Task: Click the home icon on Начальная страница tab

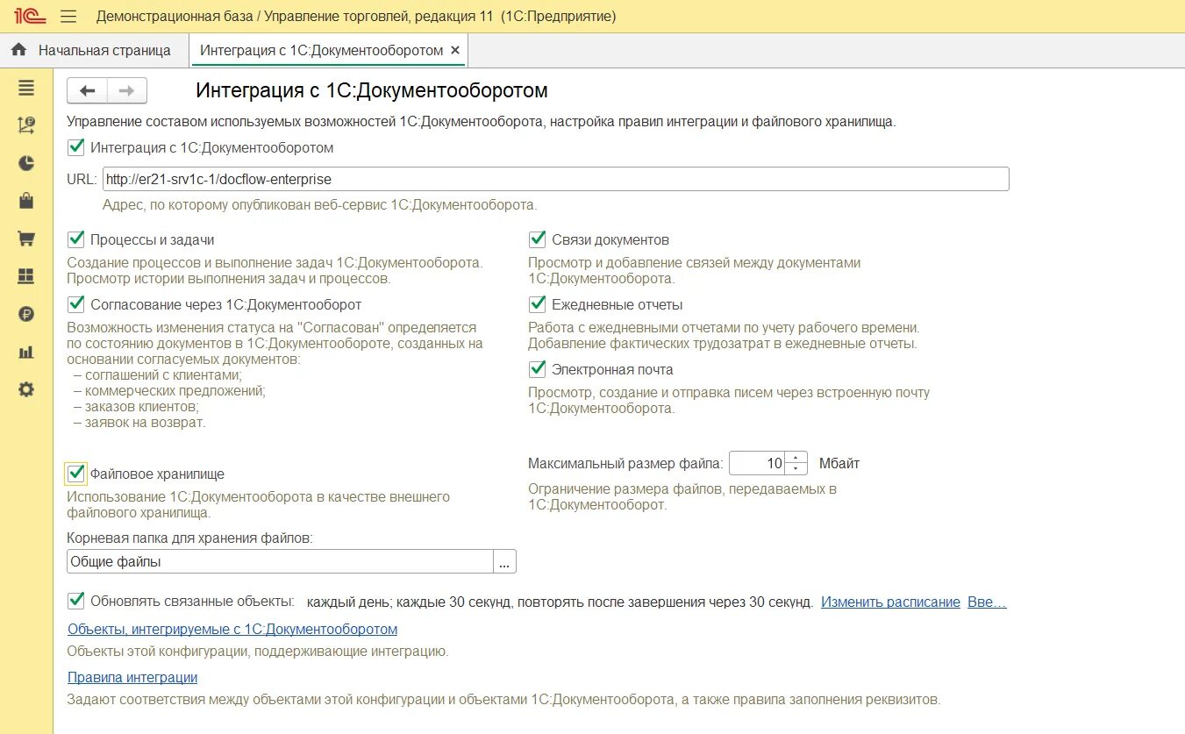Action: 19,50
